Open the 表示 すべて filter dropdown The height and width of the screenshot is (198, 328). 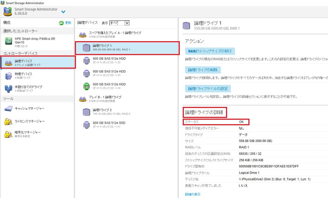coord(120,23)
